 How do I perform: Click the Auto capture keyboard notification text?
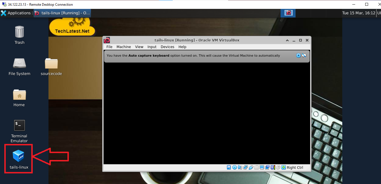[193, 56]
